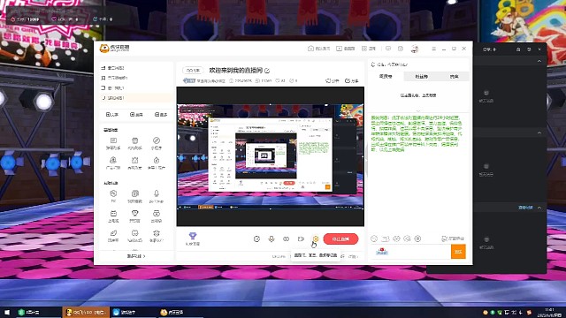Screen dimensions: 566x318
Task: Open the hamburger menu icon in the Huya title bar
Action: [433, 49]
